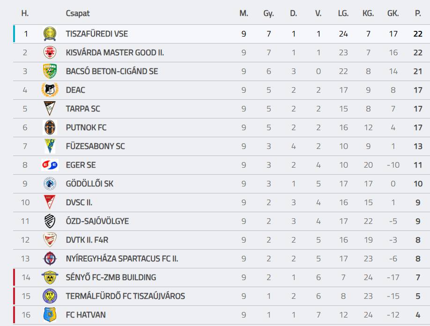Click the Kisvárda Master Good II. crest
Screen dimensions: 430x326
tap(50, 52)
